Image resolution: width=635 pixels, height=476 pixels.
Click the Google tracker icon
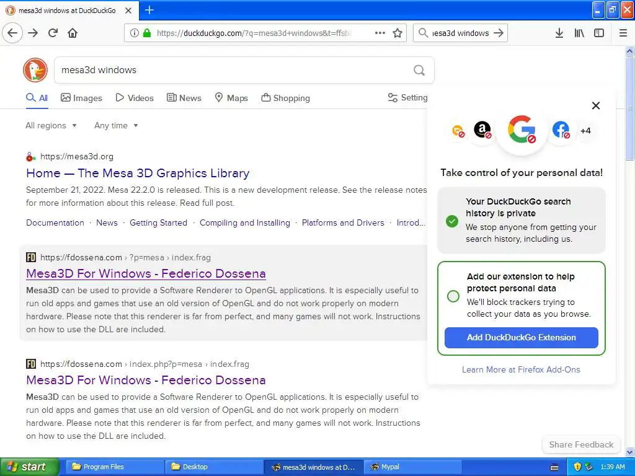point(522,130)
